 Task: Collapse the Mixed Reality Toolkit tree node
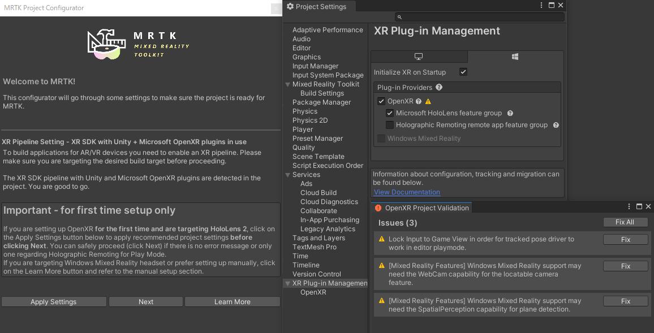pyautogui.click(x=287, y=84)
